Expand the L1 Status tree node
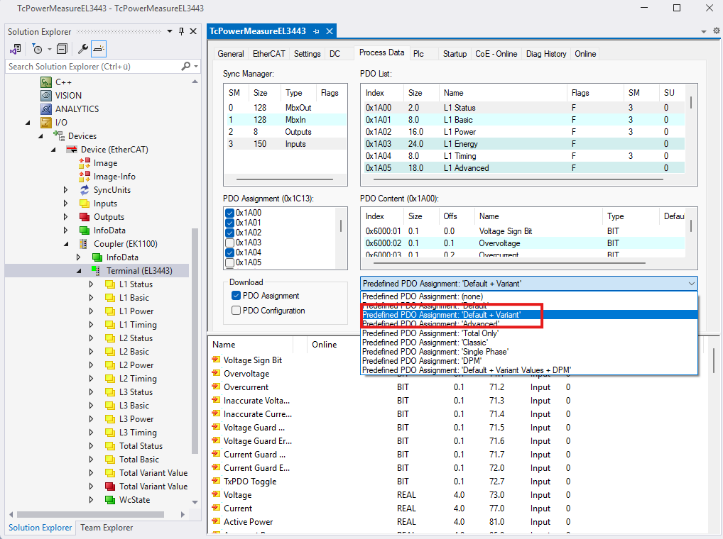 tap(91, 284)
